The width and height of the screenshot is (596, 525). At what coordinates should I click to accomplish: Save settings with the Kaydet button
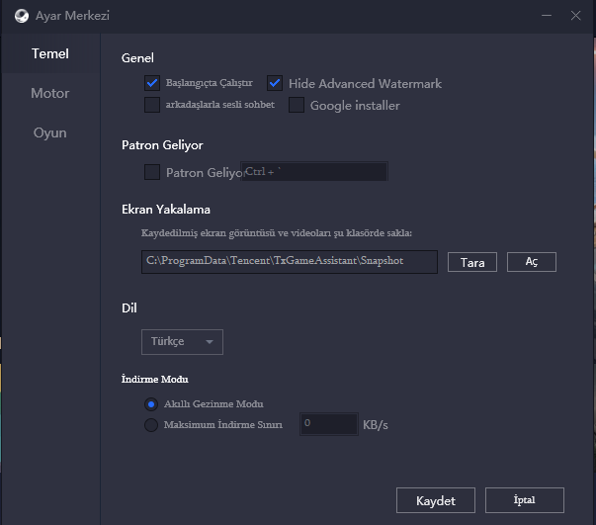coord(435,500)
